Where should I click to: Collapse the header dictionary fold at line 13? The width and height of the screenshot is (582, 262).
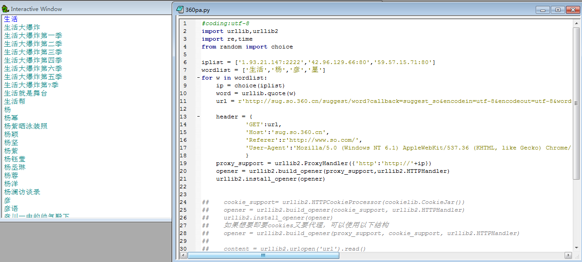pos(198,117)
